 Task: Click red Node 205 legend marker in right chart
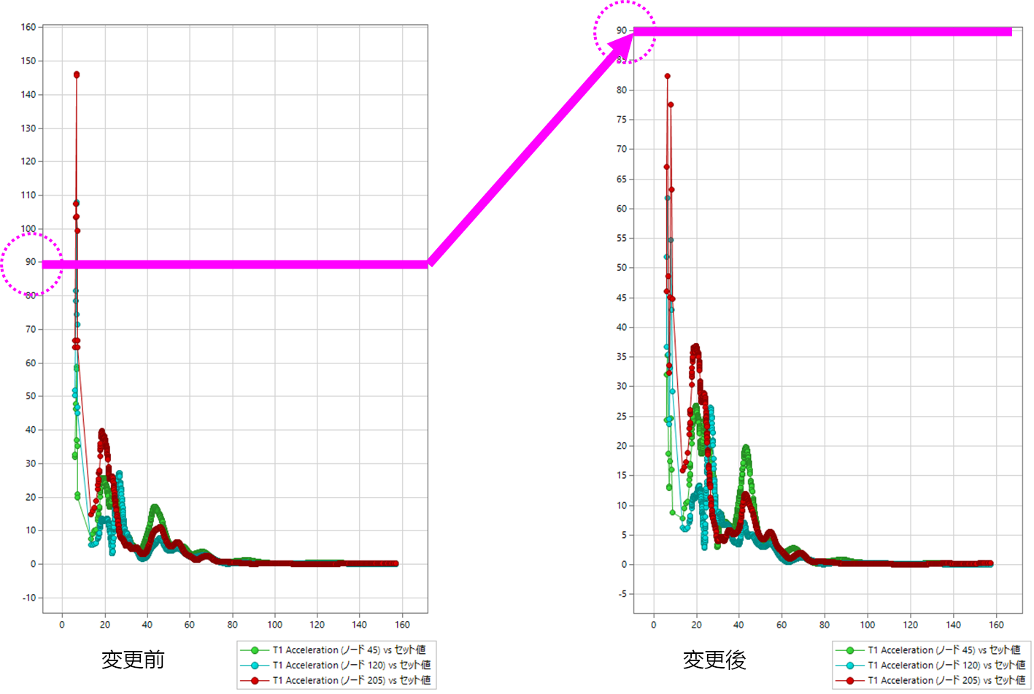(849, 680)
